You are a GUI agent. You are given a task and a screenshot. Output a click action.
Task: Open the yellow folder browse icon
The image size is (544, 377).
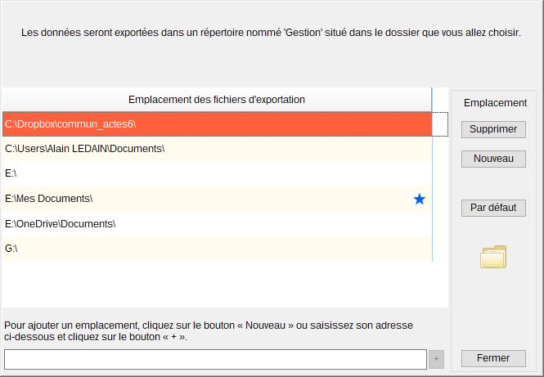point(493,257)
